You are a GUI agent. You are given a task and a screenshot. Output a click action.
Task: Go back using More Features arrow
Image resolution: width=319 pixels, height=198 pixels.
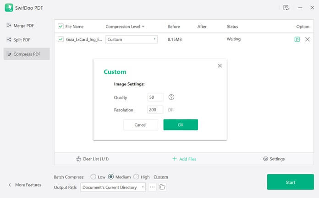[10, 185]
